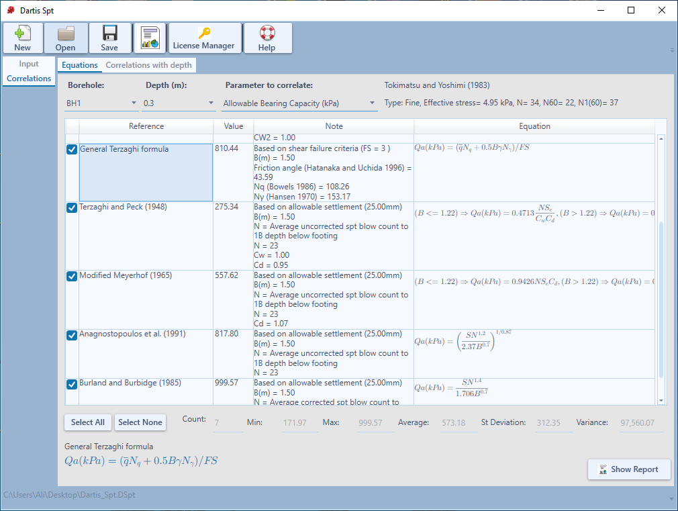The image size is (678, 511).
Task: Select the value cell 810.44
Action: 234,172
